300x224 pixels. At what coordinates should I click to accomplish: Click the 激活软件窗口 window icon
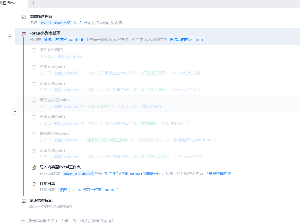tap(34, 50)
